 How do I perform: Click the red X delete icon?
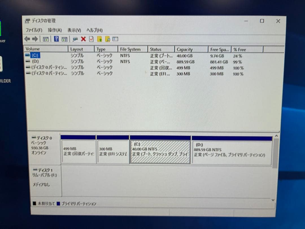point(83,39)
